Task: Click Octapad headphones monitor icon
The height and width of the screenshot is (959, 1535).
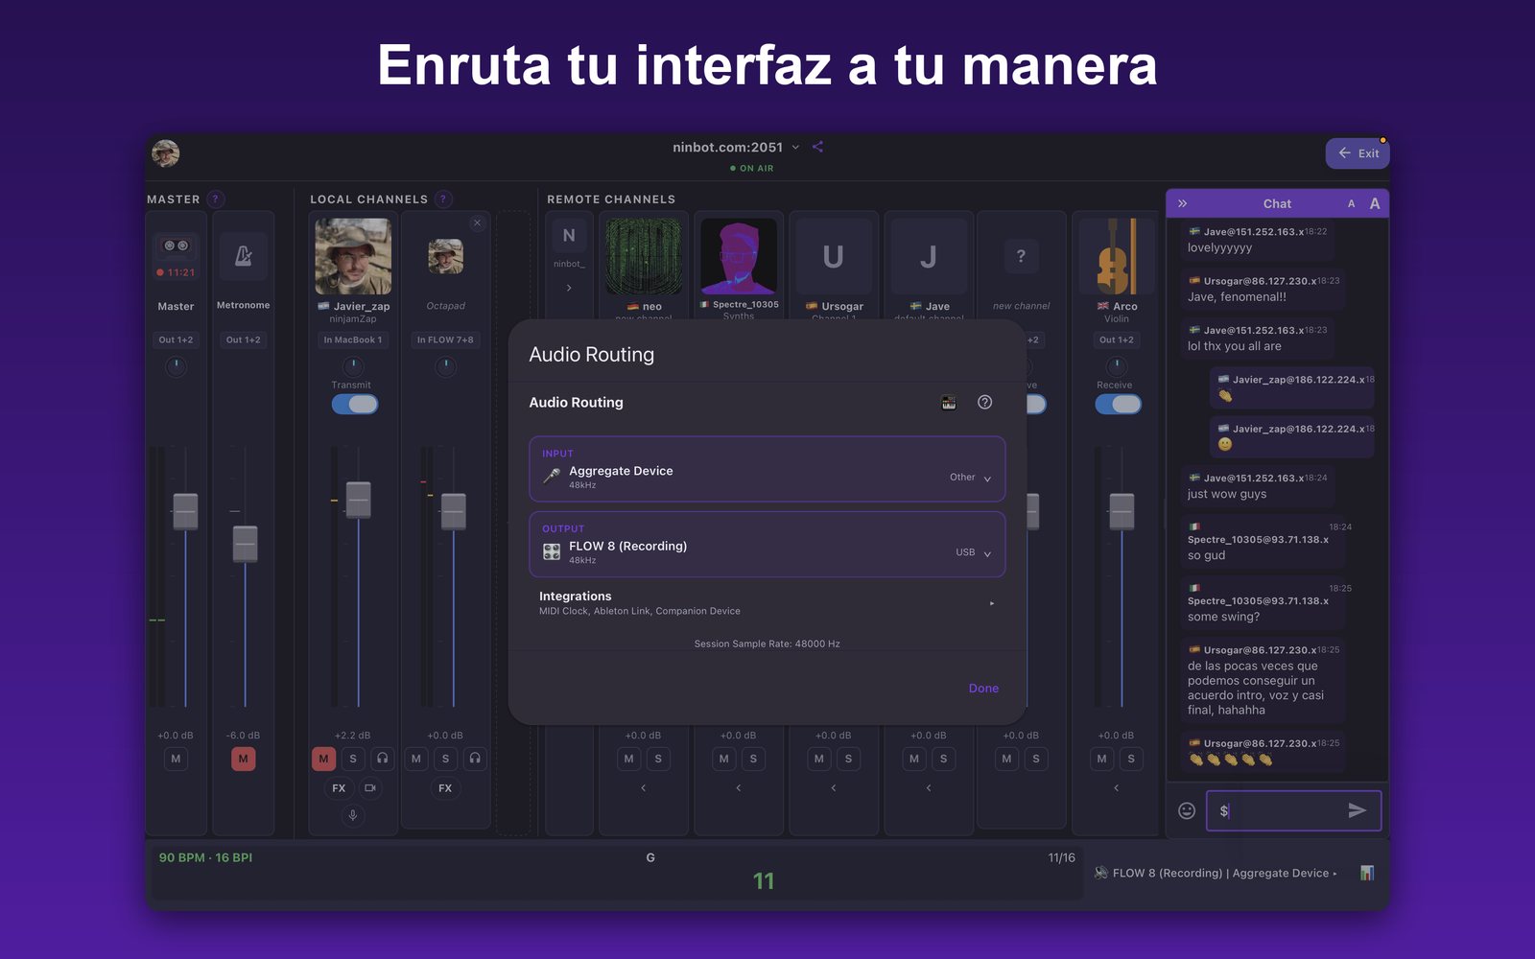Action: pos(475,759)
